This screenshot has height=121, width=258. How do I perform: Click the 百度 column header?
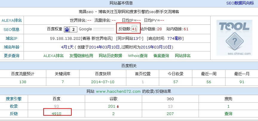[x=56, y=99]
